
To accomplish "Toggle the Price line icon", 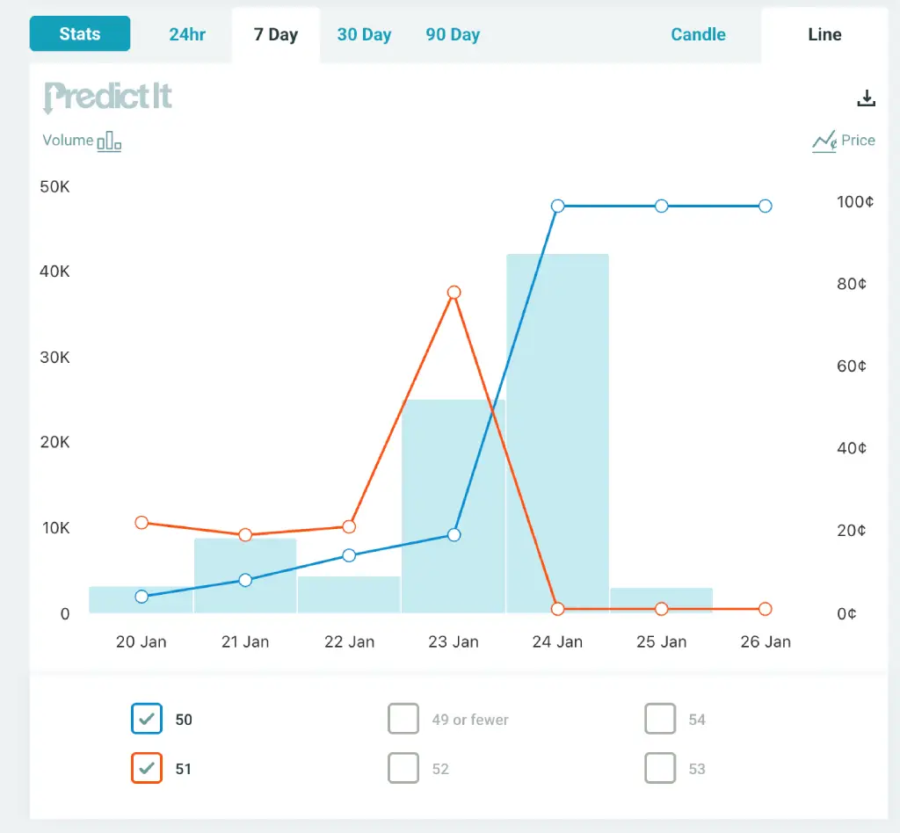I will pyautogui.click(x=824, y=141).
